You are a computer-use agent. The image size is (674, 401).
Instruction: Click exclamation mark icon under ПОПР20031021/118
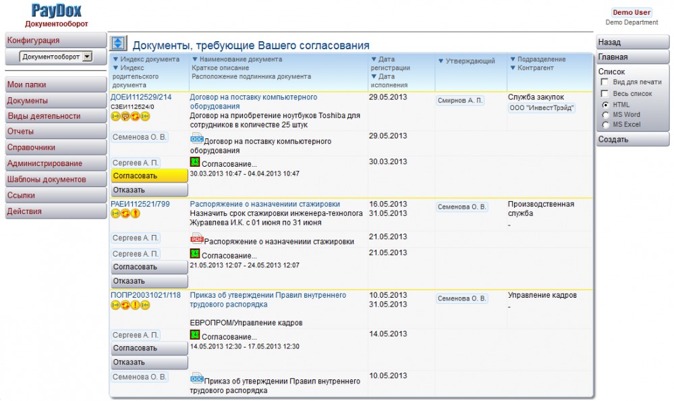click(135, 305)
